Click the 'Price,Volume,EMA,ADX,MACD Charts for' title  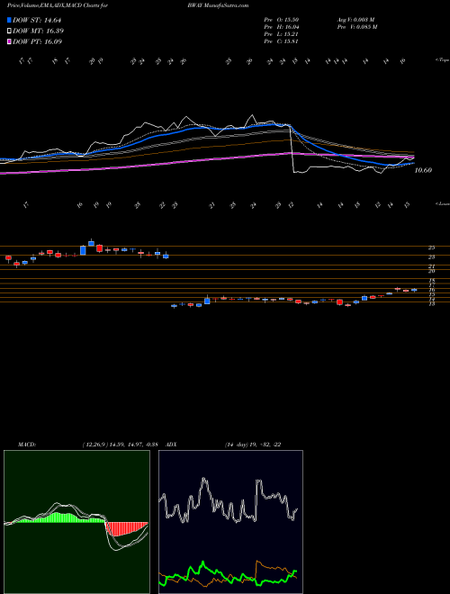click(x=58, y=6)
